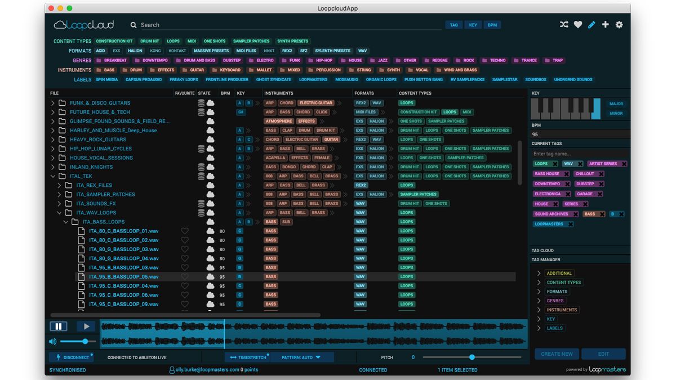Image resolution: width=676 pixels, height=380 pixels.
Task: Filter by the HOUSE genre
Action: tap(355, 60)
